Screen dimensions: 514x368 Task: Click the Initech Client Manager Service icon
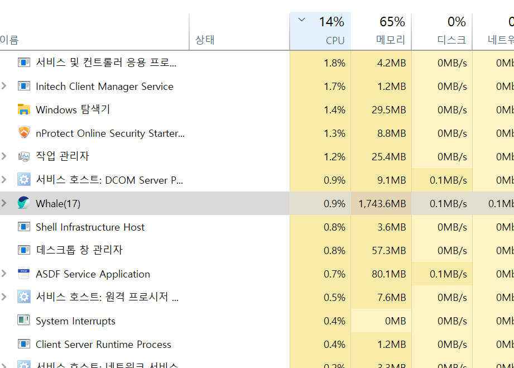click(x=24, y=86)
